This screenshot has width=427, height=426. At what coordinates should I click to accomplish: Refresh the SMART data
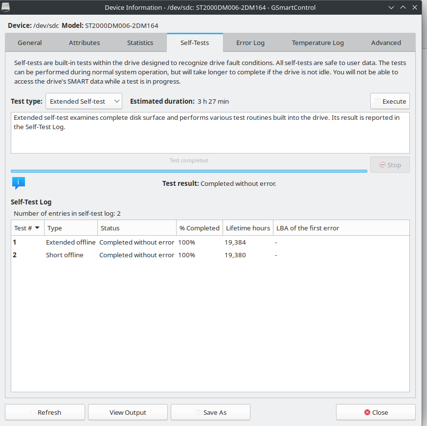coord(45,412)
